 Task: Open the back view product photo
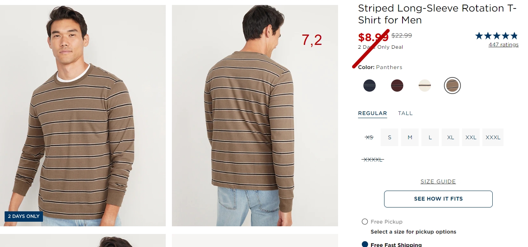tap(255, 115)
